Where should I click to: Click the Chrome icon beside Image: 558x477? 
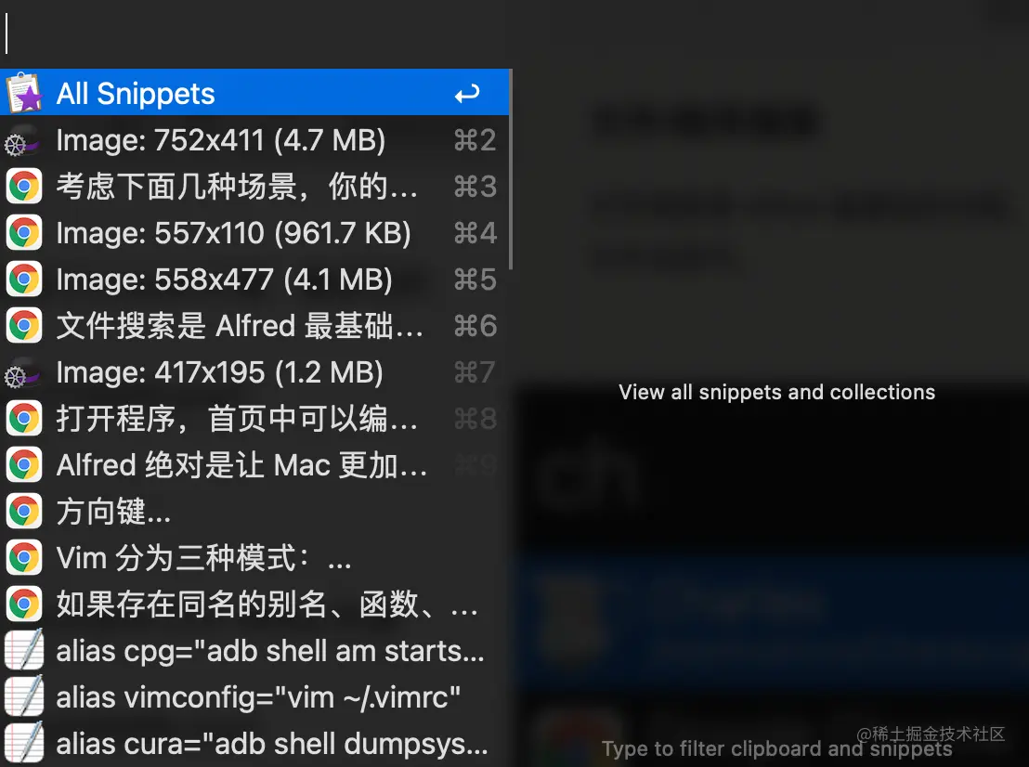[x=24, y=279]
